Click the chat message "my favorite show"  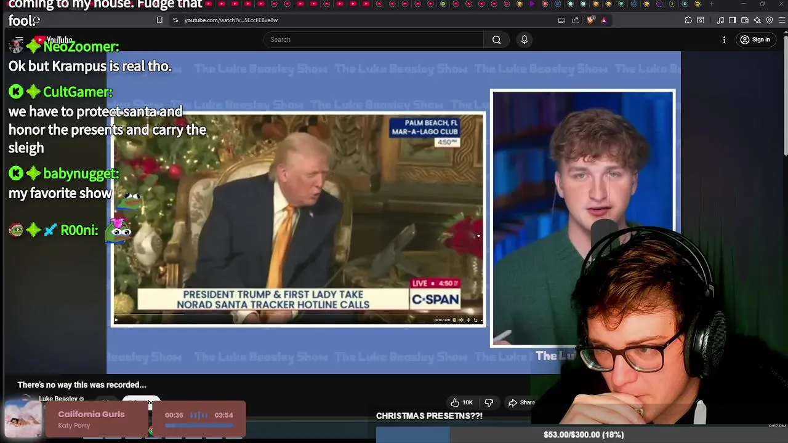60,193
